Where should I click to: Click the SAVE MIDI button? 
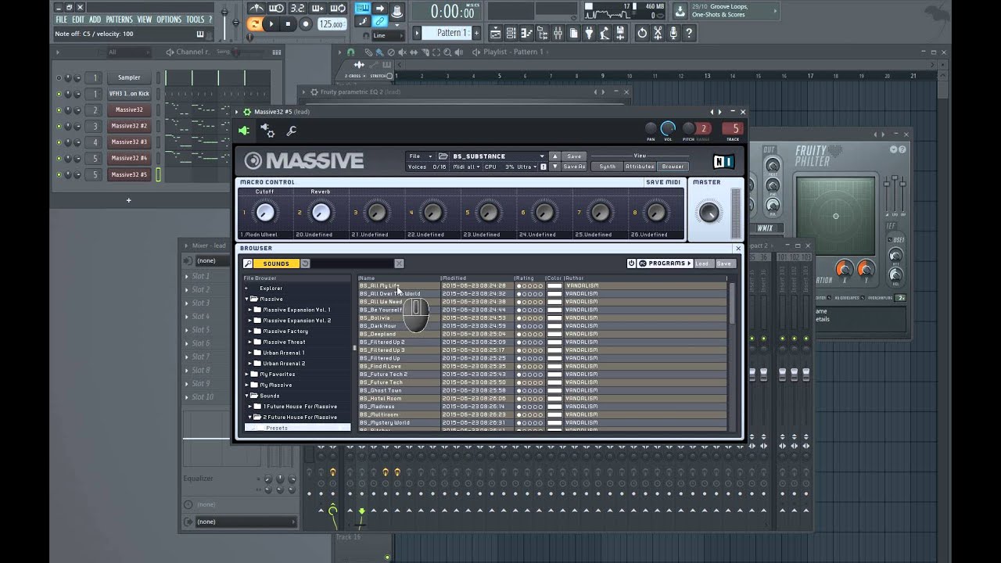[x=663, y=182]
